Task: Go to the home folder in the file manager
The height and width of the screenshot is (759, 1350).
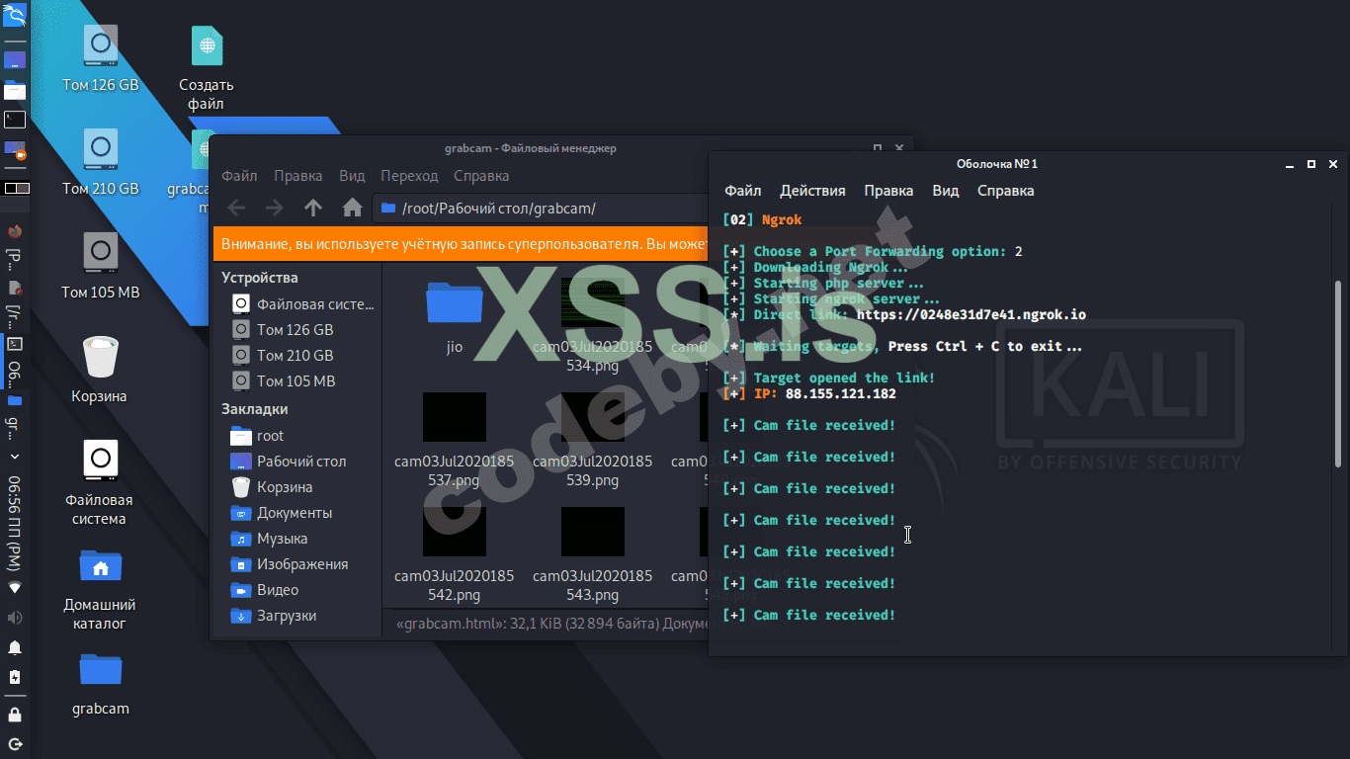Action: (352, 208)
